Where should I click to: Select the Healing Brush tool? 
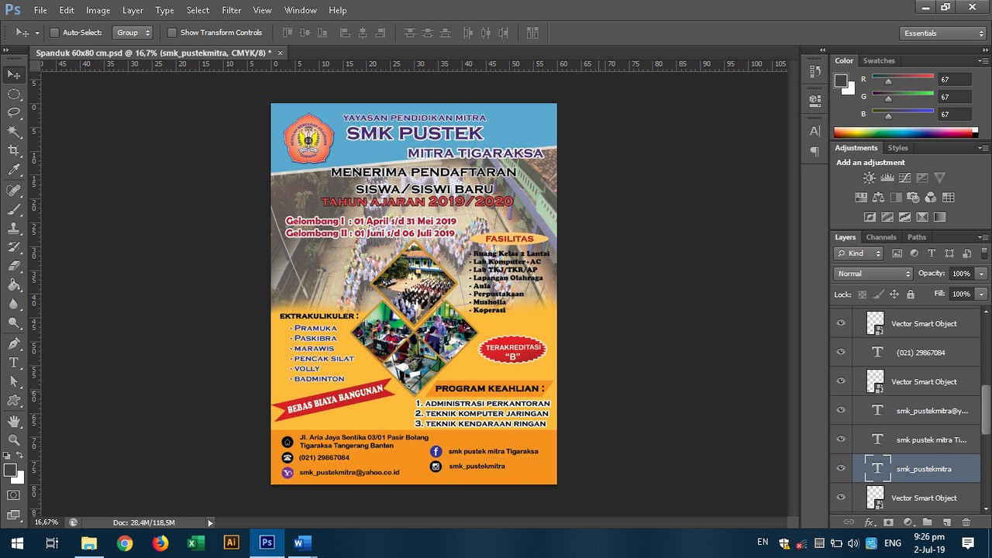(14, 190)
